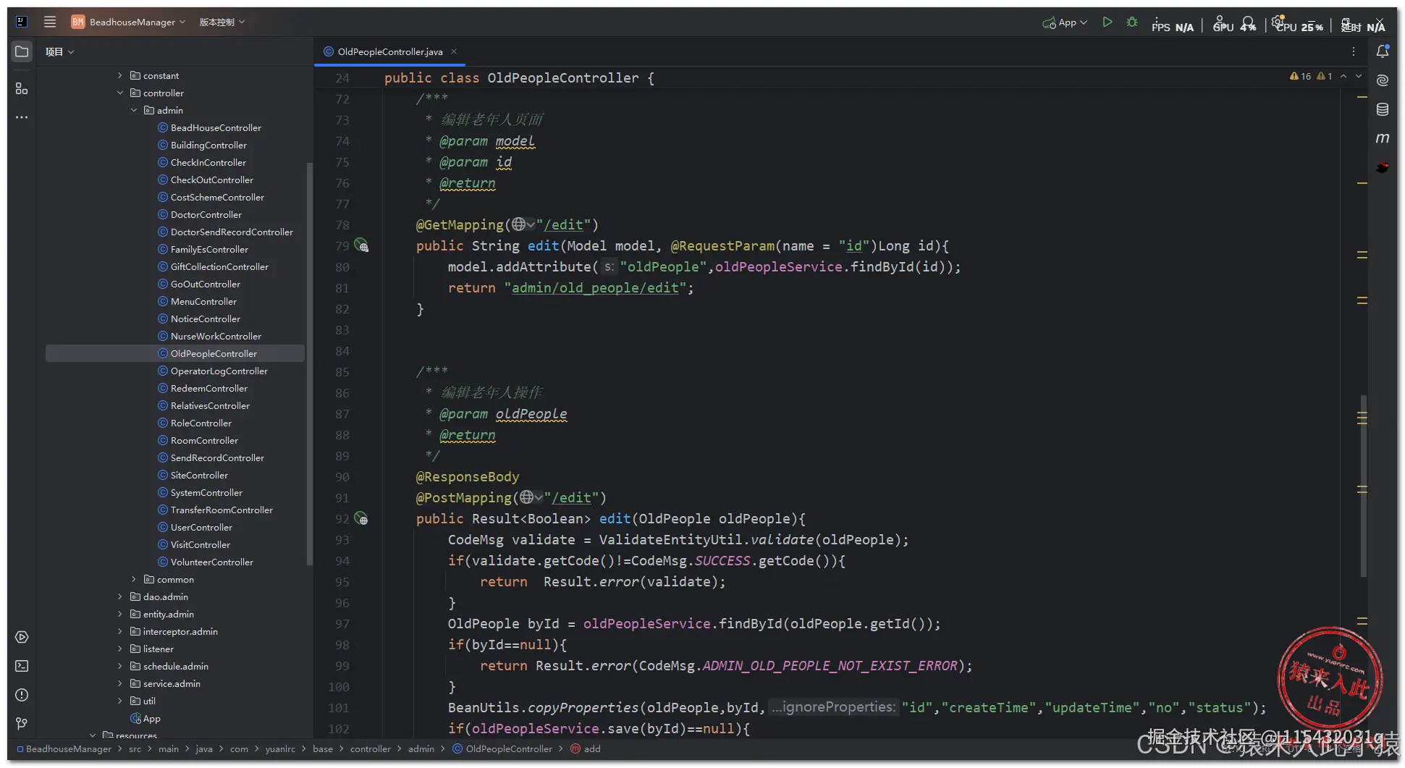Select VolunteerController in the project tree
The height and width of the screenshot is (768, 1405).
tap(212, 562)
